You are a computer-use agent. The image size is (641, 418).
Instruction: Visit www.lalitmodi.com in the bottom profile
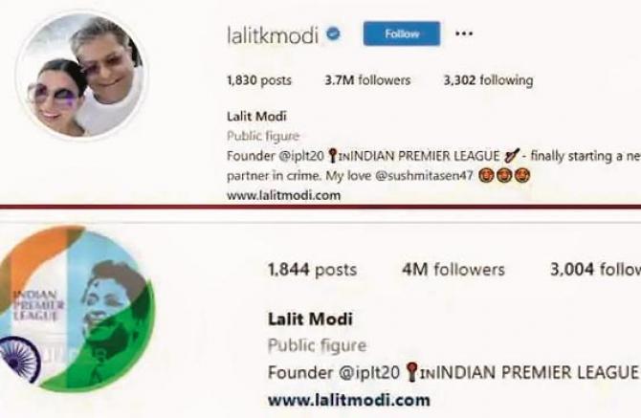pos(348,400)
